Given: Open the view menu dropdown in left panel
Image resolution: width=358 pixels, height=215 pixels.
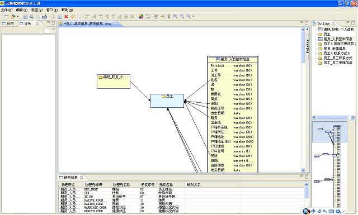Looking at the screenshot, I should (54, 30).
